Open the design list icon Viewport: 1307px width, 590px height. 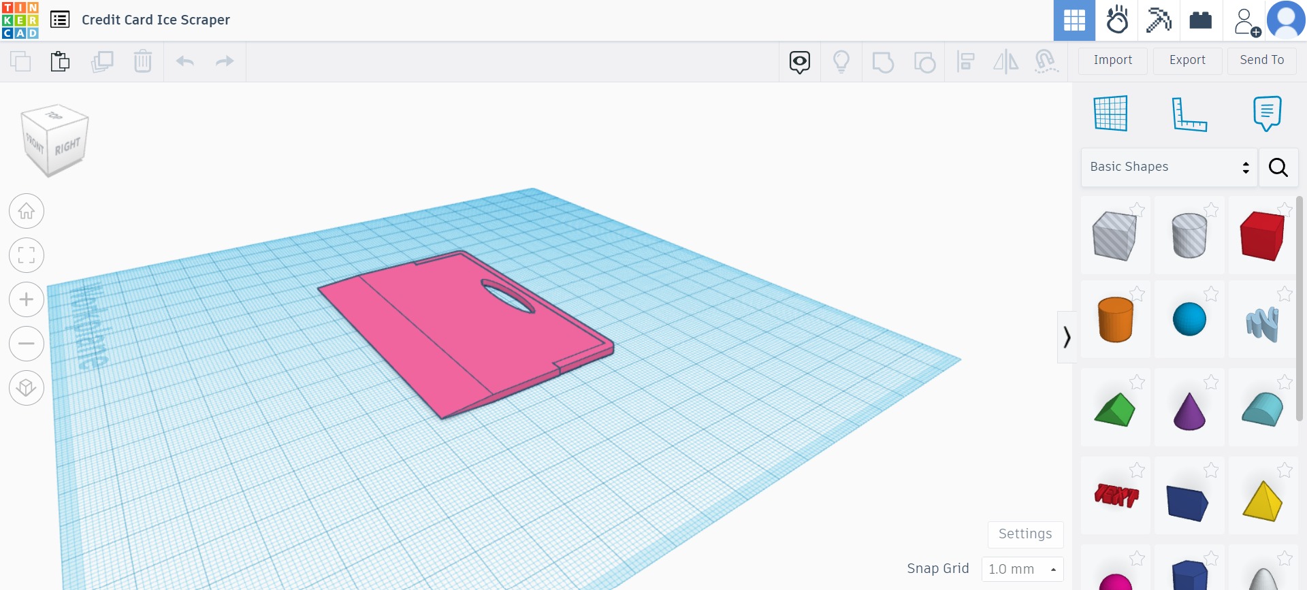coord(60,20)
